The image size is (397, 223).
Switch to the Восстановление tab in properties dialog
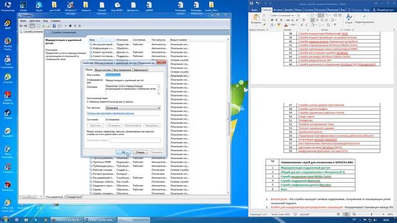(122, 70)
